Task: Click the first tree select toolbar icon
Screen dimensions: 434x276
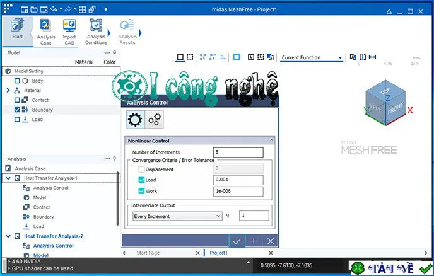Action: 203,57
